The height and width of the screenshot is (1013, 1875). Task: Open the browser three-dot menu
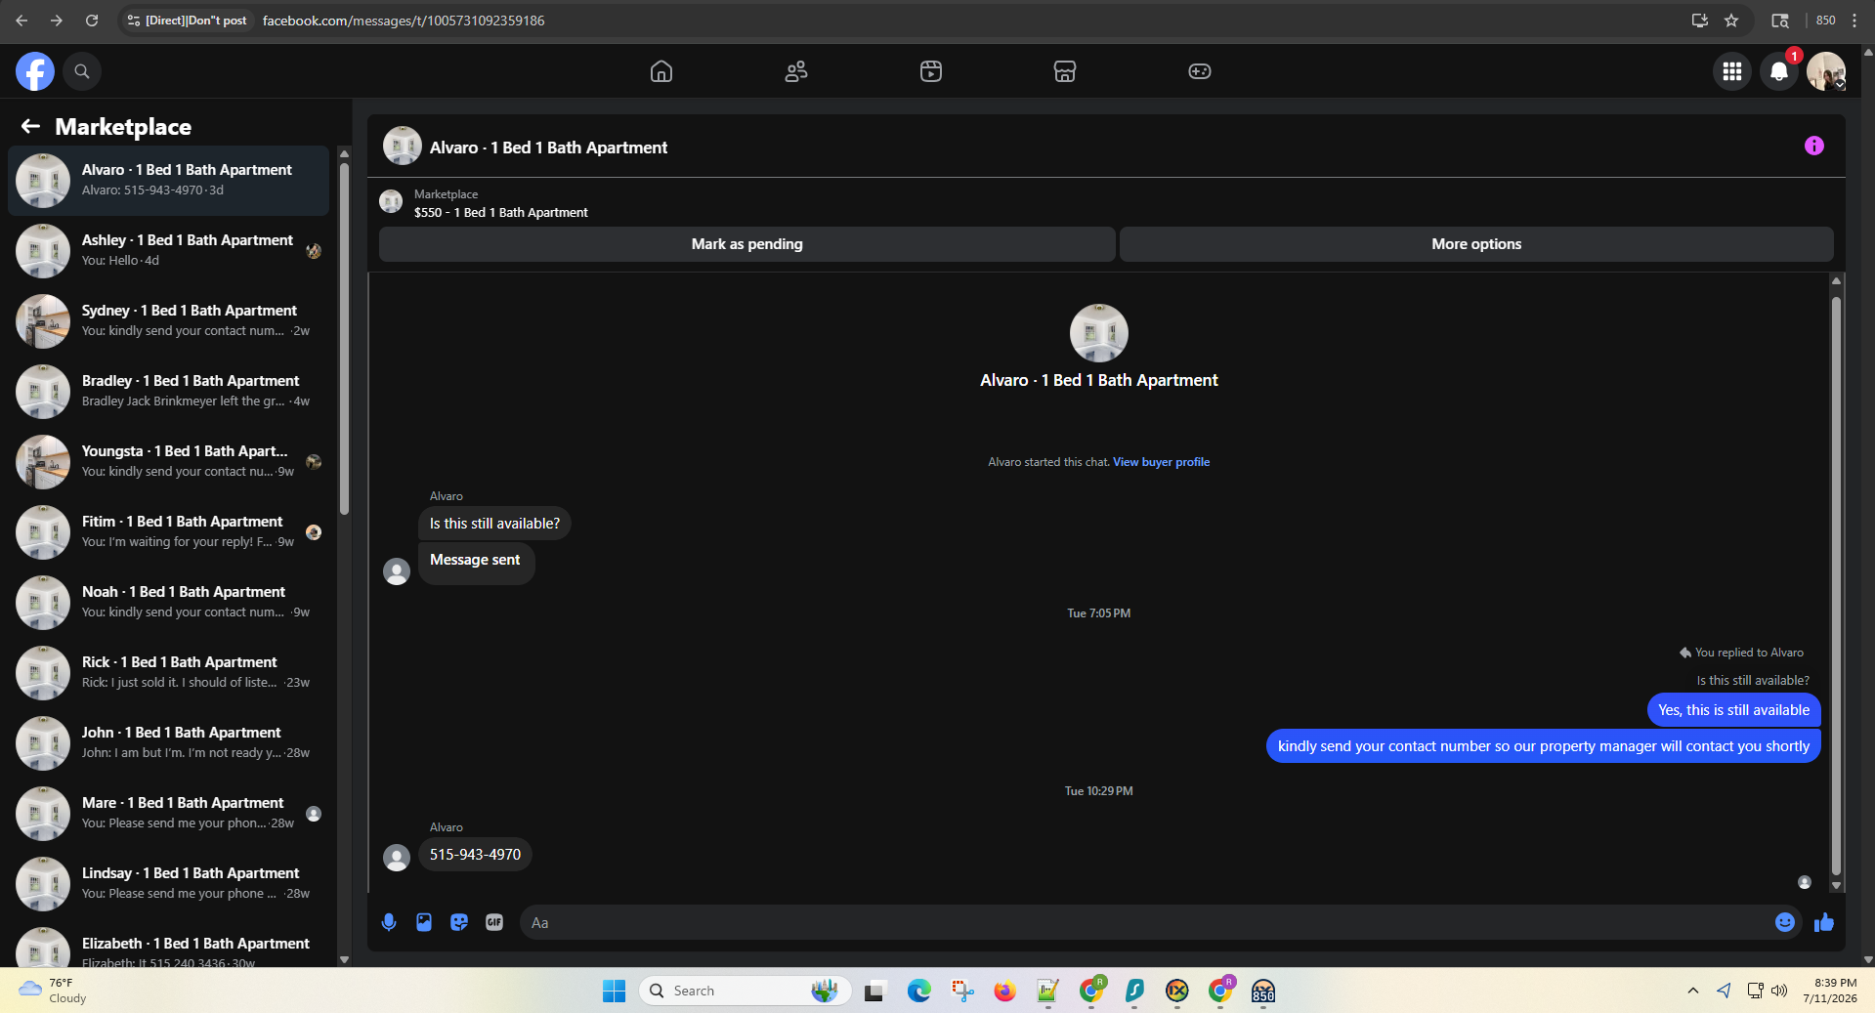1854,21
